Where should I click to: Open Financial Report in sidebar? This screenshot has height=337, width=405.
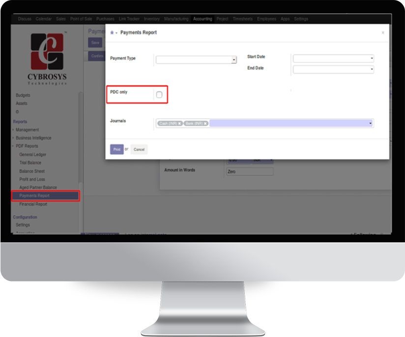(x=33, y=204)
